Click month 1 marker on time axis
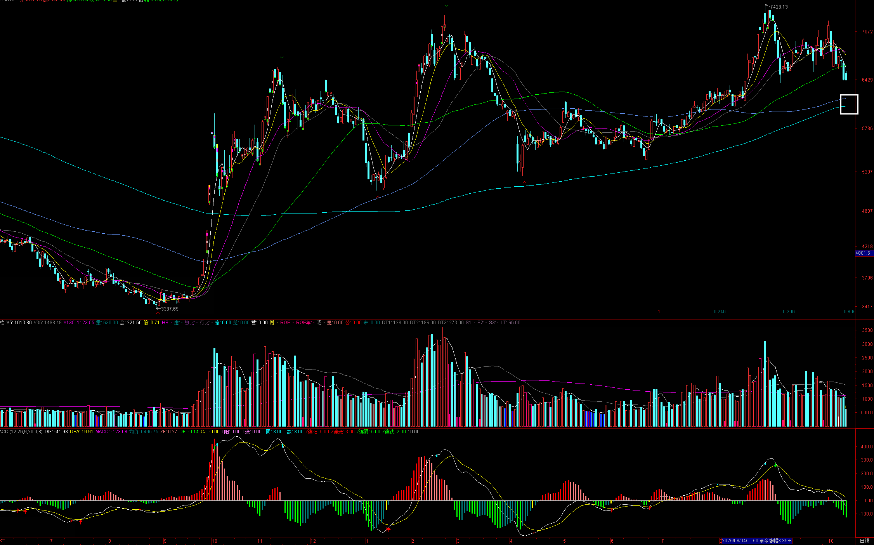The image size is (874, 545). [367, 541]
